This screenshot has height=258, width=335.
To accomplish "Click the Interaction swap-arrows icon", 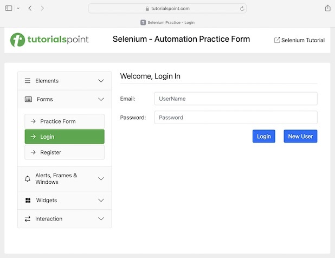I will (28, 219).
